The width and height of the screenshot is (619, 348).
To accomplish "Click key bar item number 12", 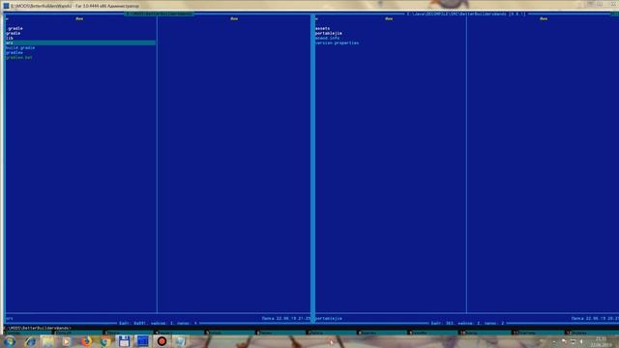I will pos(591,333).
